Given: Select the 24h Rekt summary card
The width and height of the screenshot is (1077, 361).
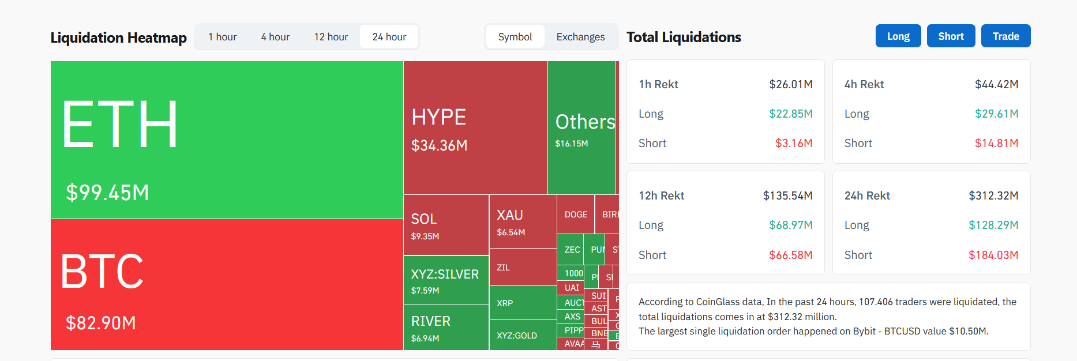Looking at the screenshot, I should point(931,223).
